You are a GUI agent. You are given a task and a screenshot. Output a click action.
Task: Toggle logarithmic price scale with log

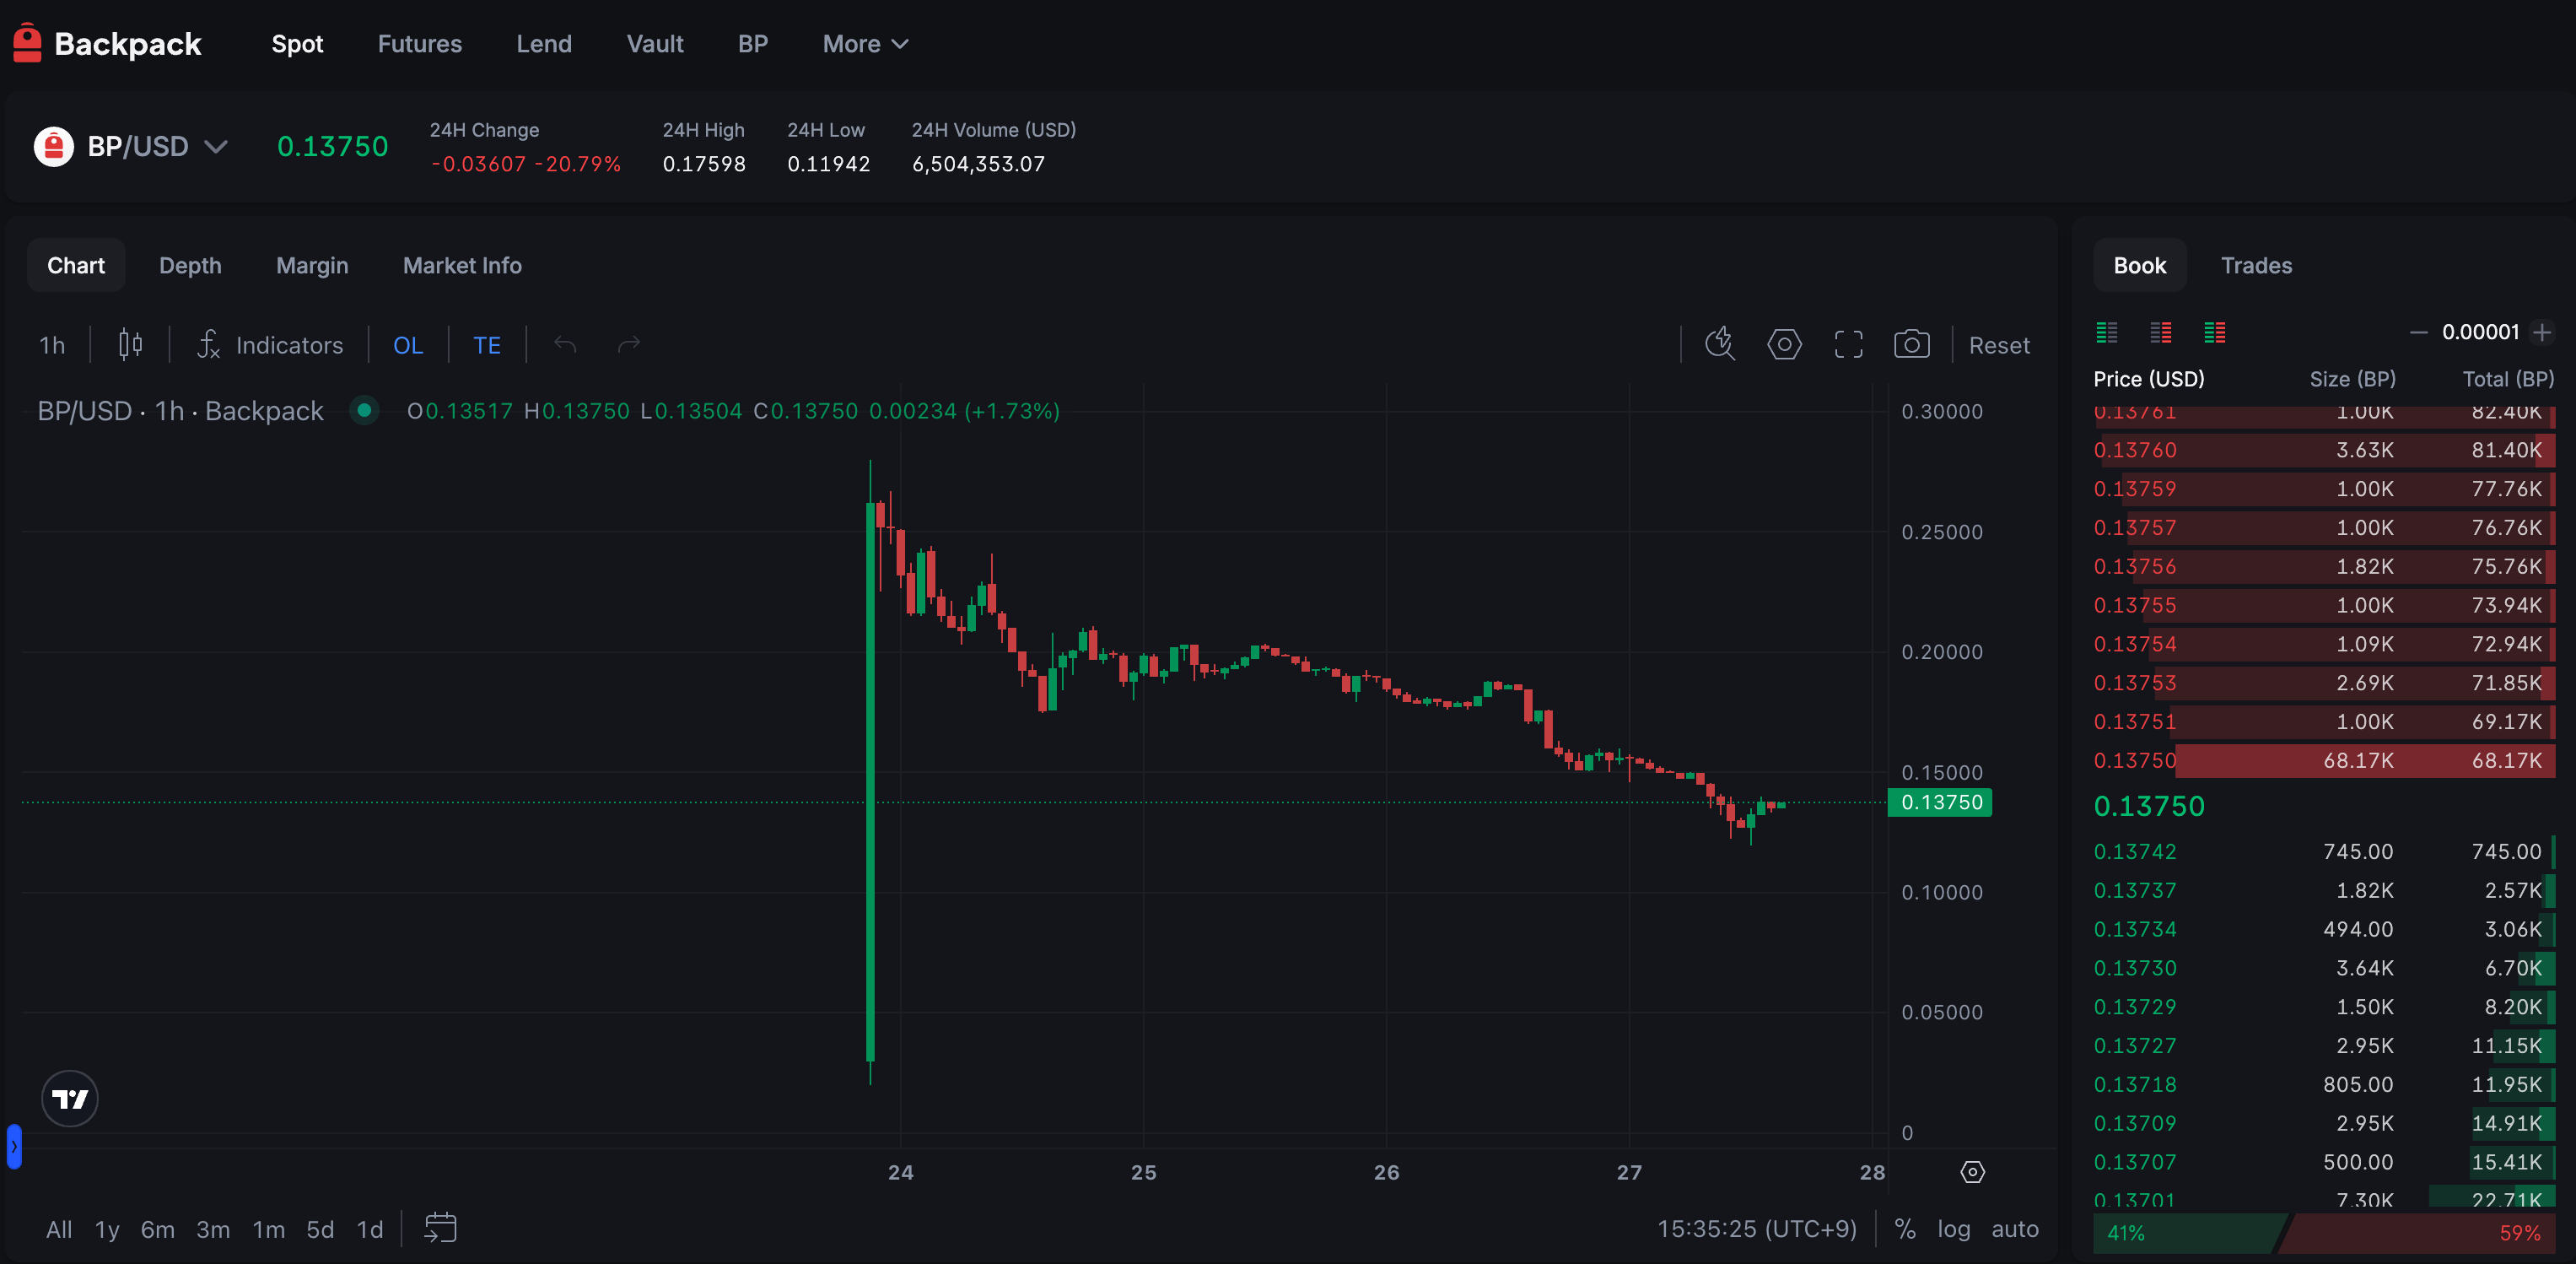(x=1953, y=1229)
